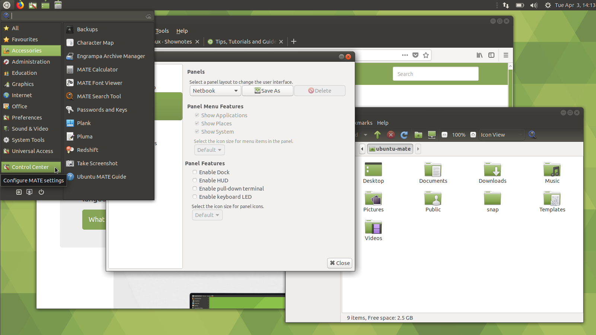Click the website Search input field
Screen dimensions: 596x335
pyautogui.click(x=436, y=74)
